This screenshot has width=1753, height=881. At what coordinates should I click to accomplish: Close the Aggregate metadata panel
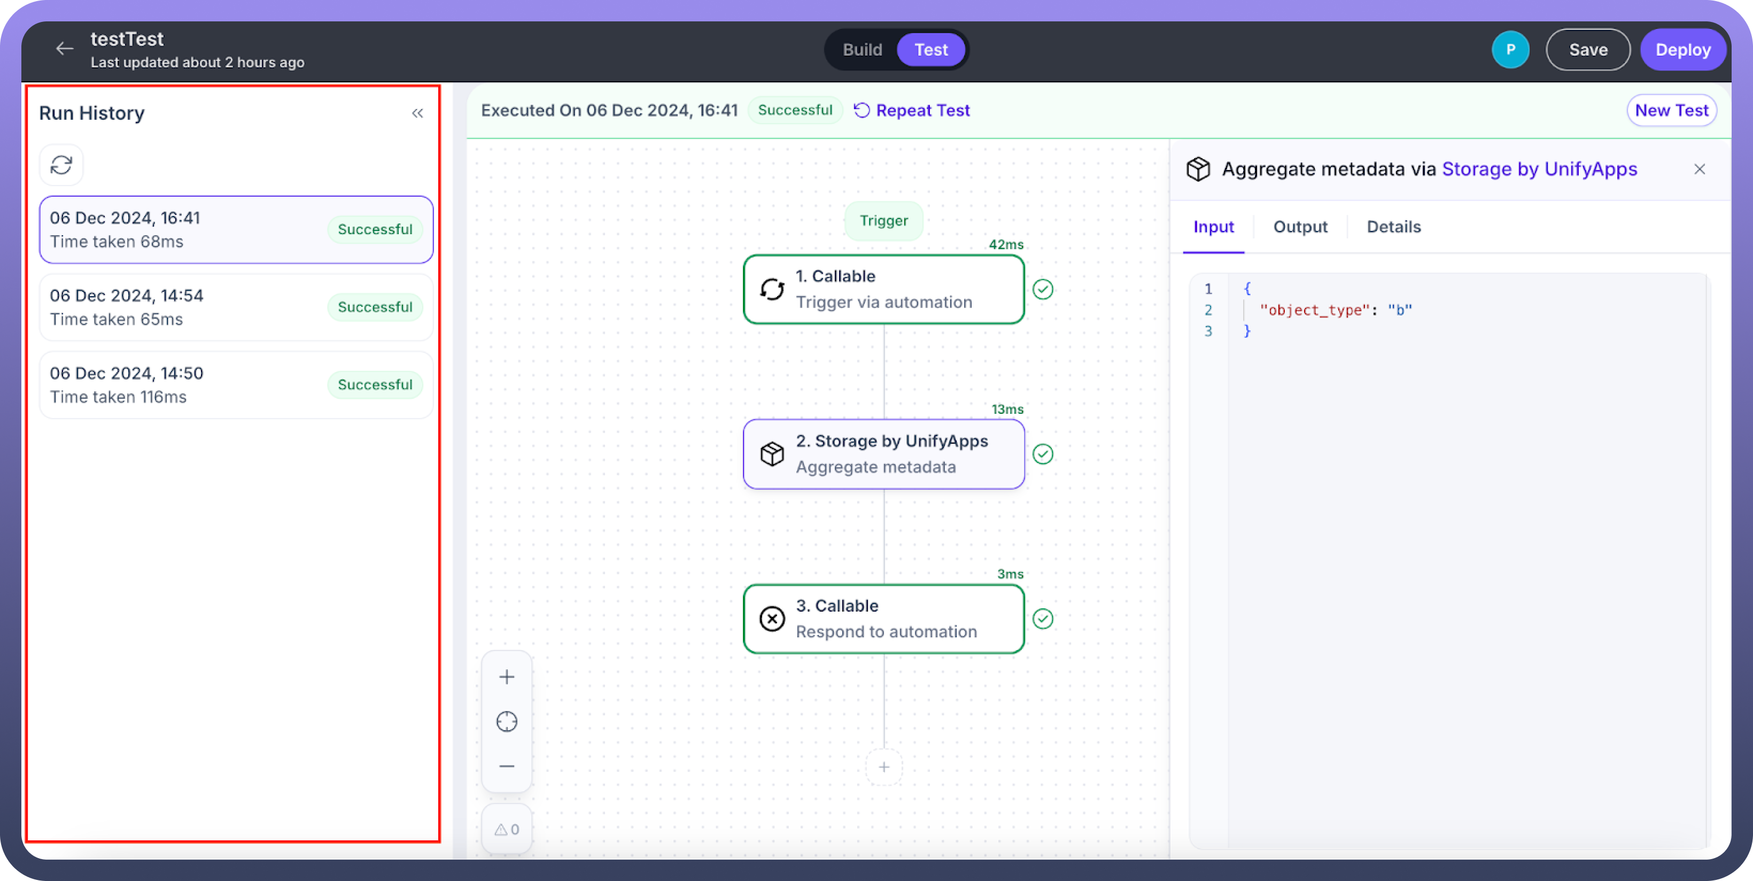click(x=1699, y=169)
